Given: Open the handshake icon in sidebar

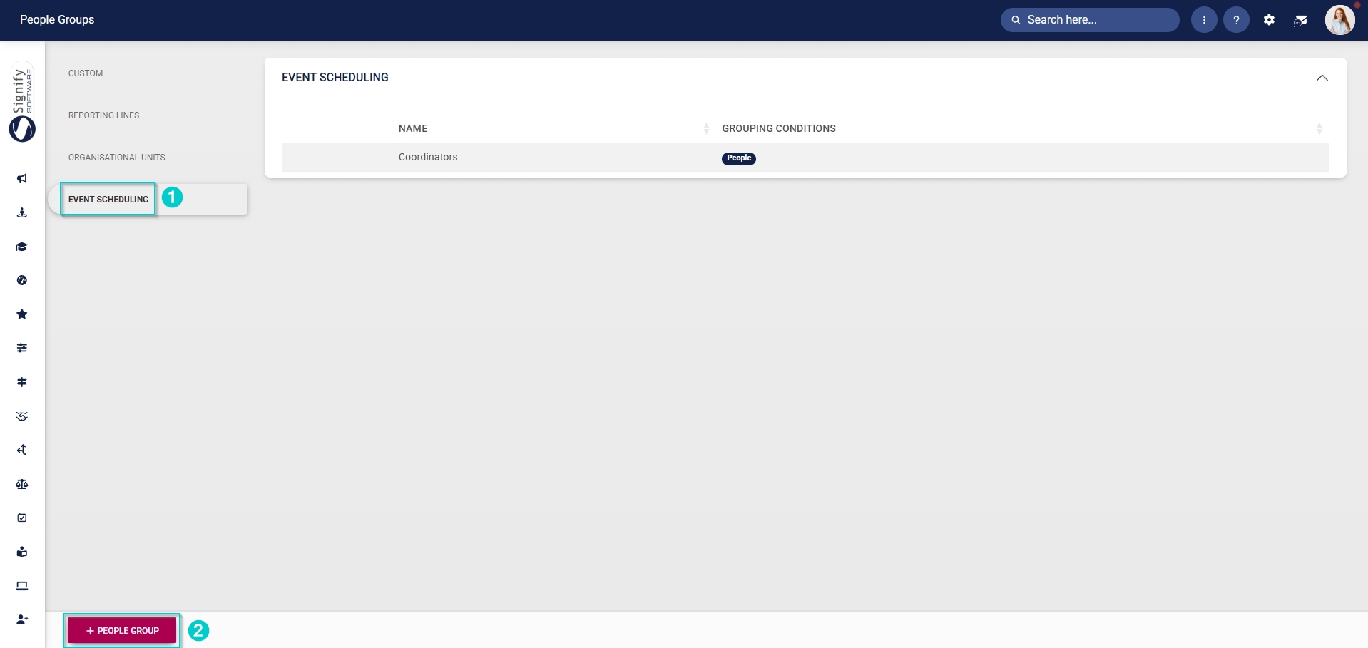Looking at the screenshot, I should click(x=22, y=416).
